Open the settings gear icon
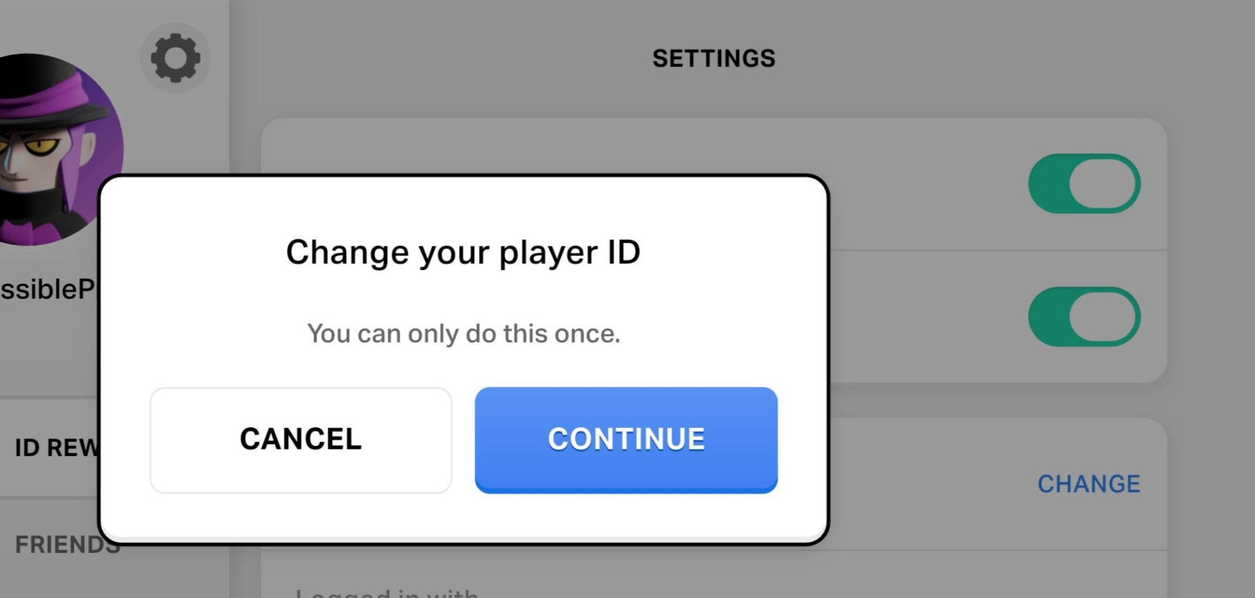1255x598 pixels. coord(175,58)
